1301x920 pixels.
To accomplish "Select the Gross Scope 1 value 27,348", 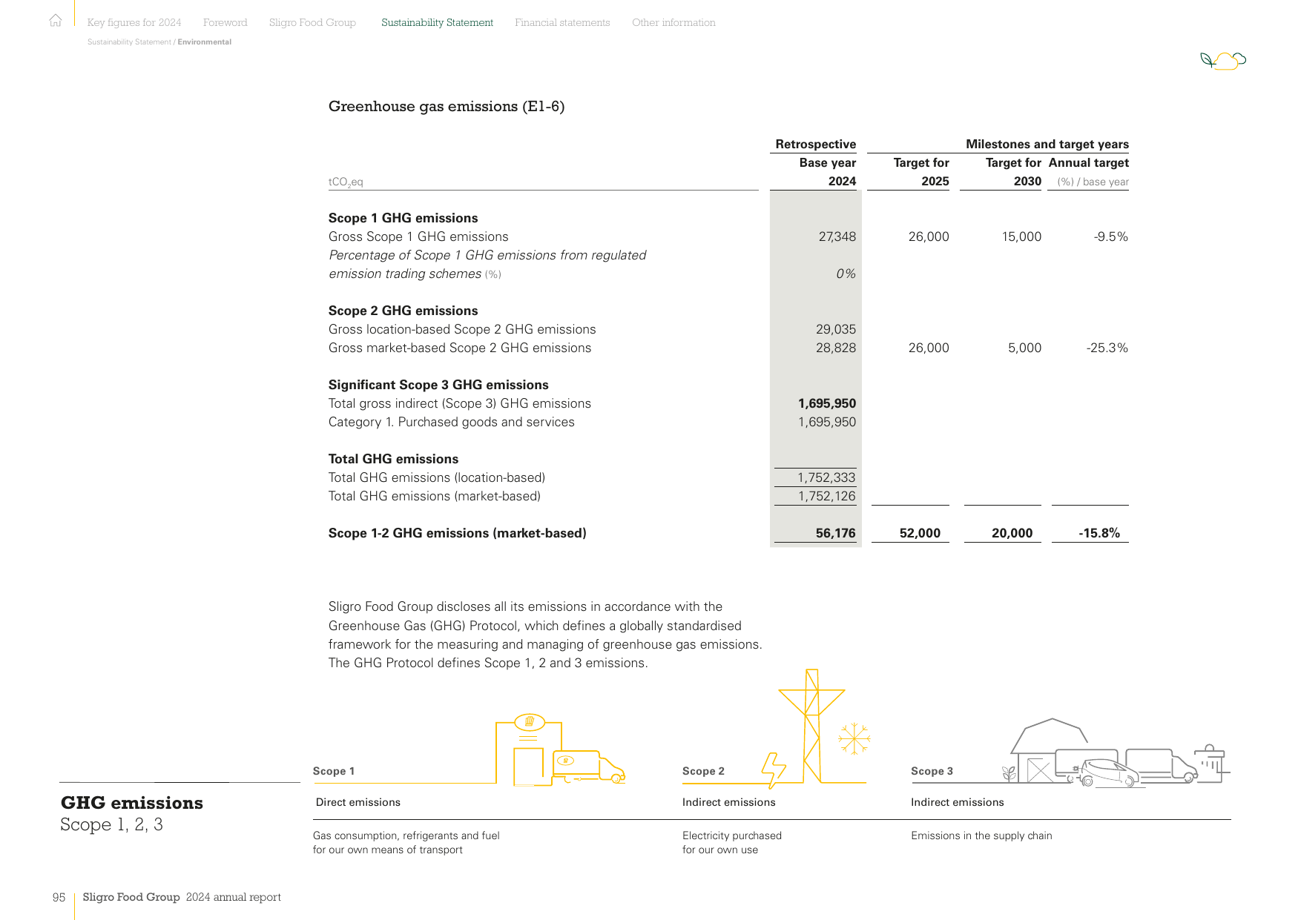I will tap(837, 236).
